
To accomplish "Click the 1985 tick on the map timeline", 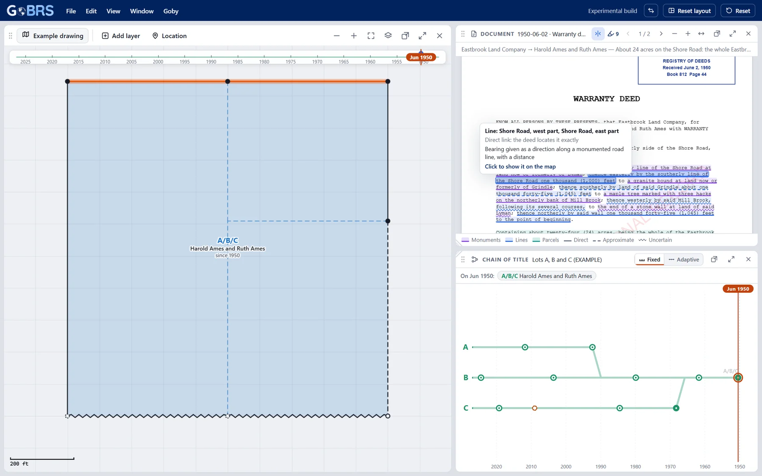I will point(237,59).
